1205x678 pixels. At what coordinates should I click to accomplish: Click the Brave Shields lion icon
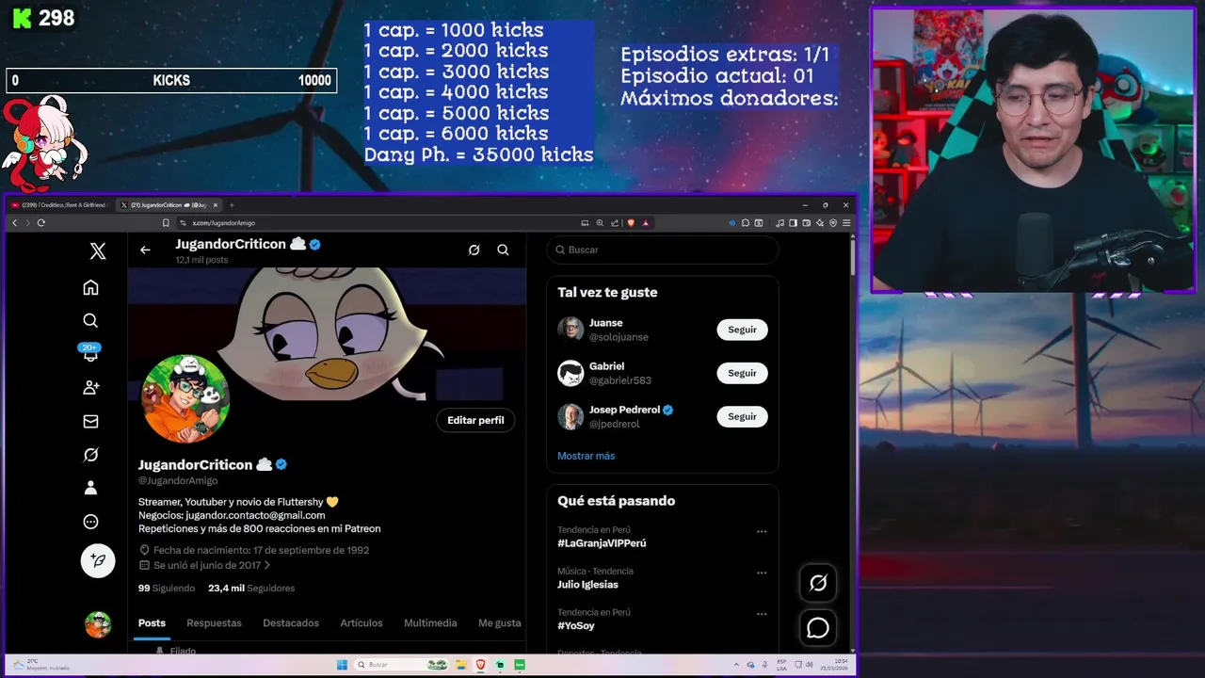pyautogui.click(x=631, y=223)
